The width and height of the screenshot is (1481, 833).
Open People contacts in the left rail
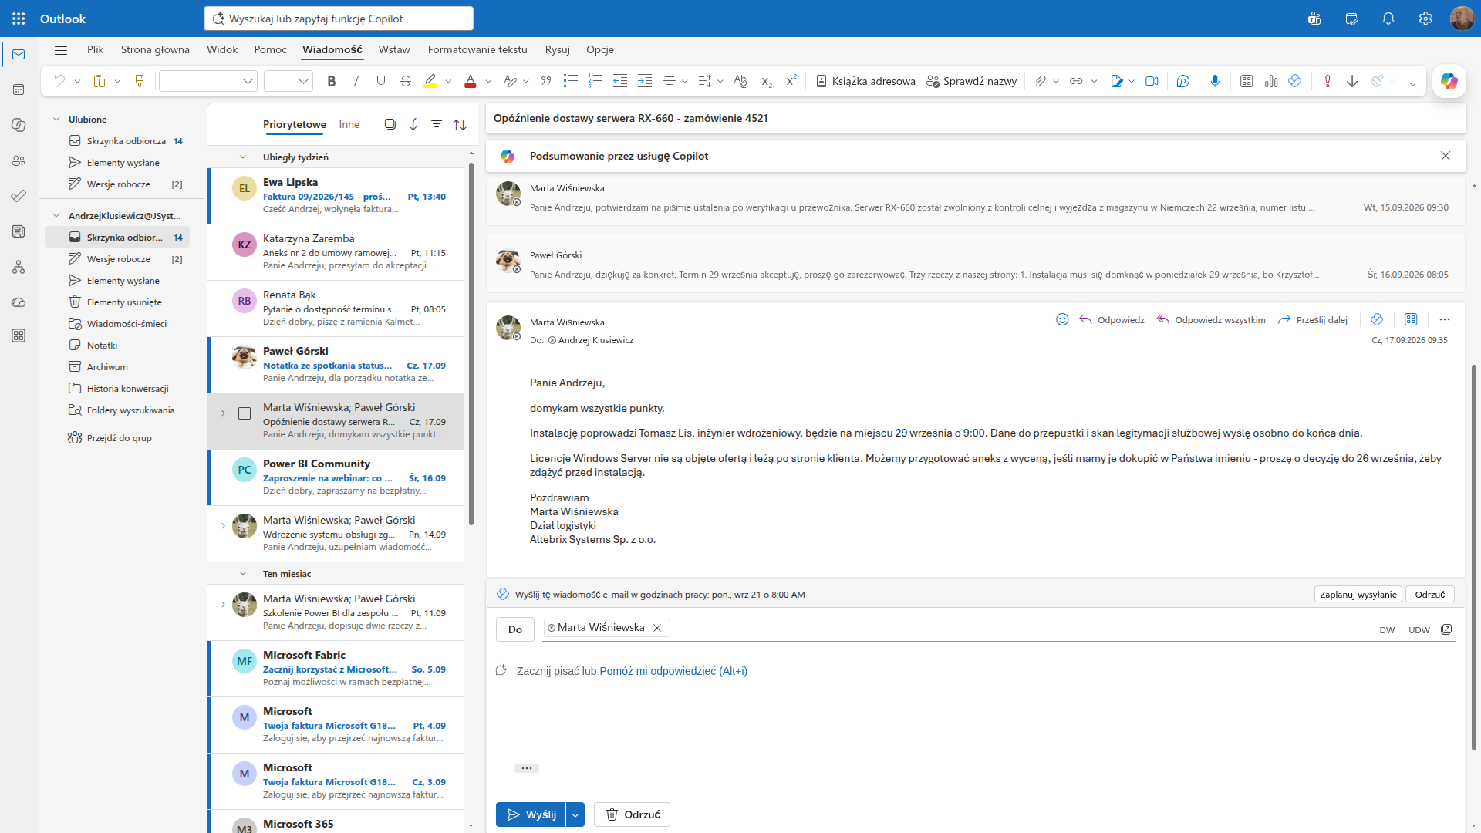19,160
